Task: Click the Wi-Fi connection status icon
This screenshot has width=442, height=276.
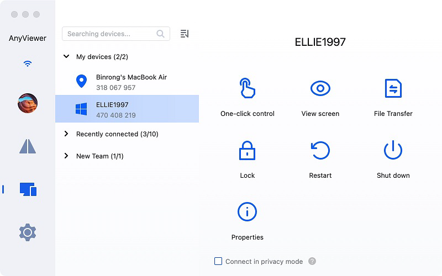Action: point(28,63)
